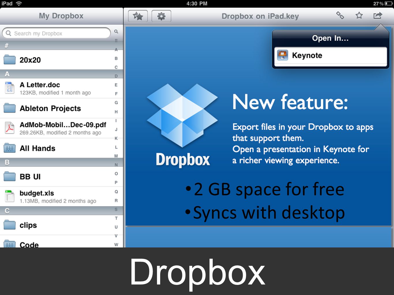Open the All Hands shared folder icon
Image resolution: width=394 pixels, height=295 pixels.
tap(10, 148)
